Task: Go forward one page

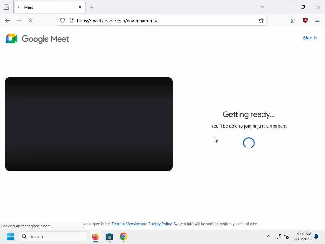Action: tap(19, 20)
